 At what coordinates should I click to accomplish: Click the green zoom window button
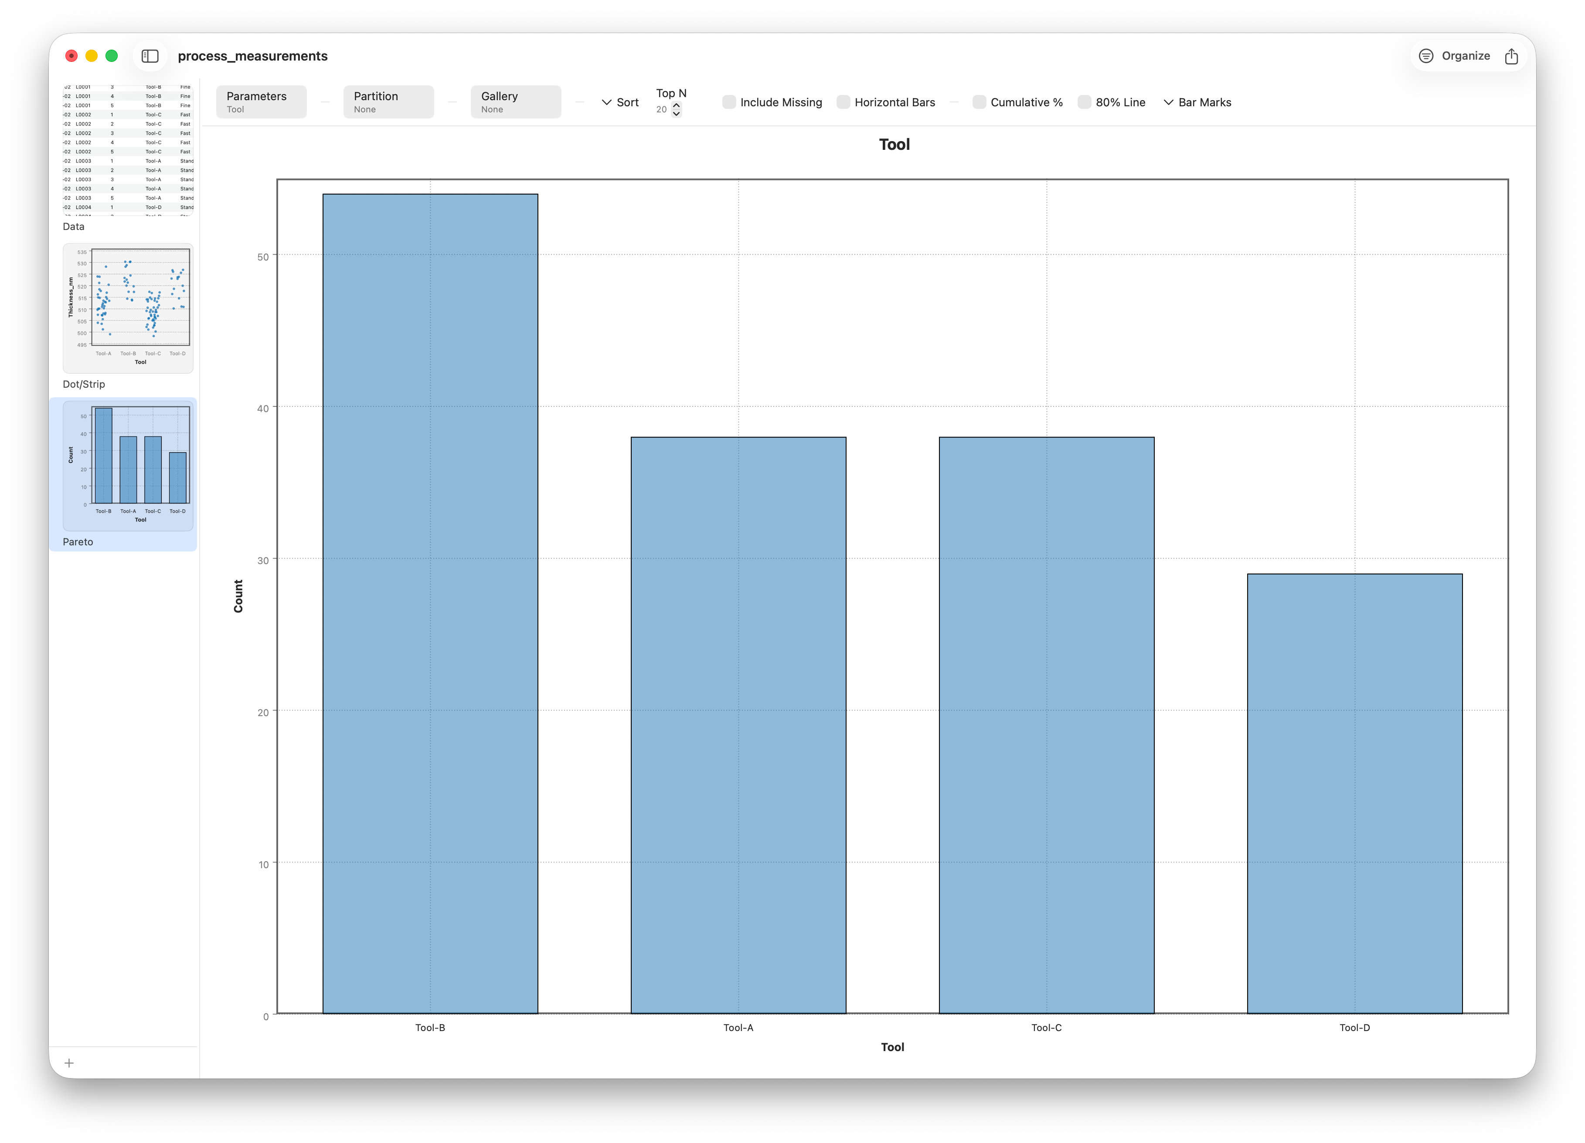coord(112,56)
